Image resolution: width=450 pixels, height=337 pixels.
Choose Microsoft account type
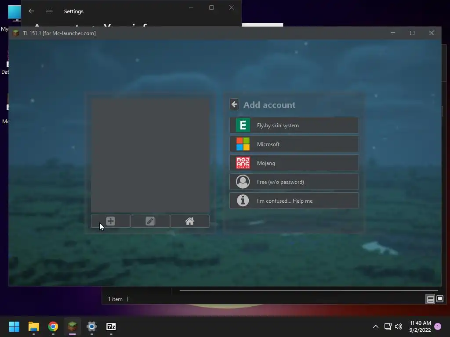click(x=294, y=144)
